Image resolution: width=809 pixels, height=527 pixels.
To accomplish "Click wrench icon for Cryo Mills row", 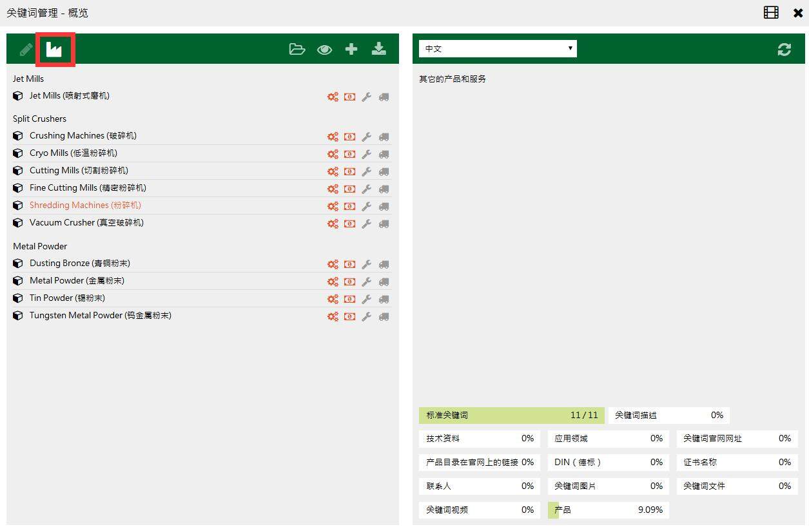I will pyautogui.click(x=366, y=154).
